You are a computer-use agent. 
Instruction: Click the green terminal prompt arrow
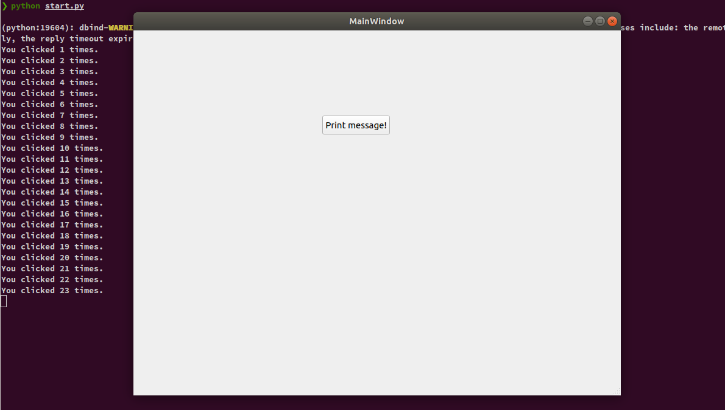point(4,6)
